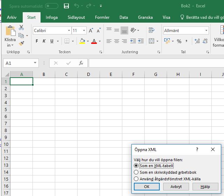Open the Calibri font name dropdown

(69, 30)
